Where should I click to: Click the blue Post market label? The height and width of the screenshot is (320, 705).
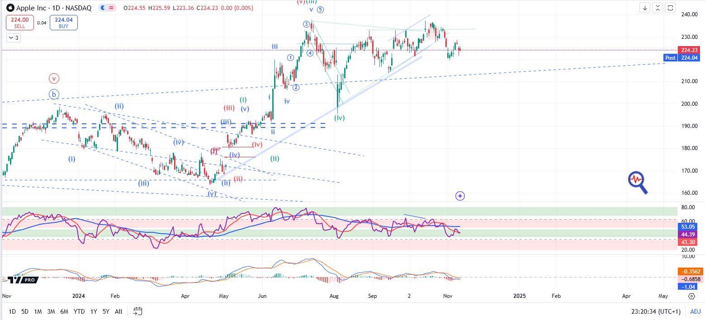[x=670, y=58]
